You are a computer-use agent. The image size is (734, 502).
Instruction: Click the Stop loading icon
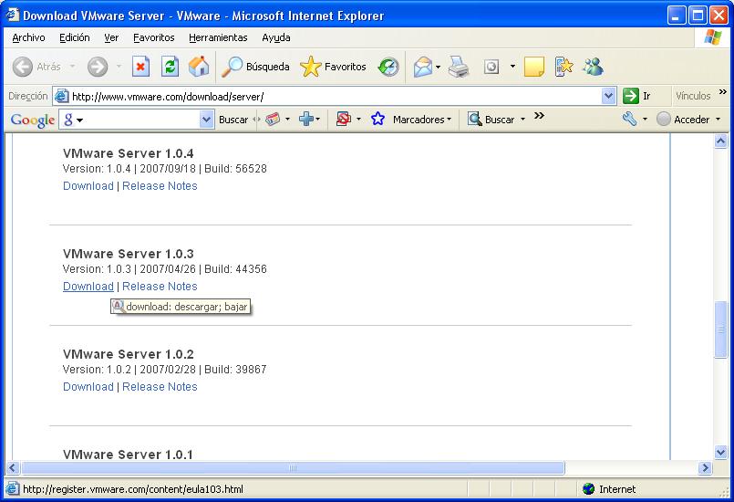(140, 67)
